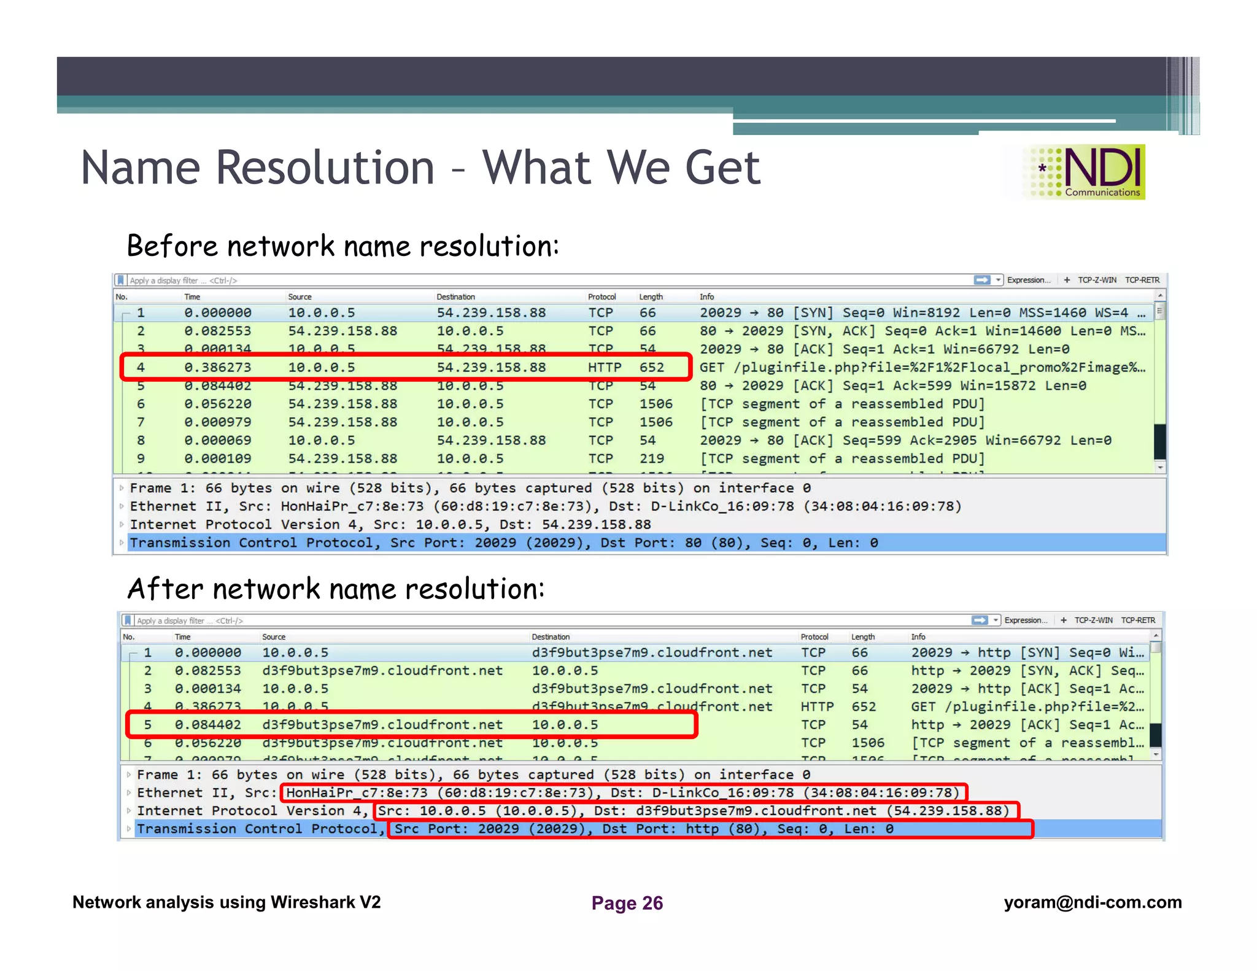Click bottom packet list scrollbar up arrow
The width and height of the screenshot is (1257, 971).
click(1156, 636)
